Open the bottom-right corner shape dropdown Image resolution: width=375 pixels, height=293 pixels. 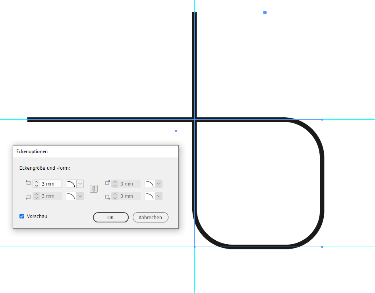coord(159,196)
